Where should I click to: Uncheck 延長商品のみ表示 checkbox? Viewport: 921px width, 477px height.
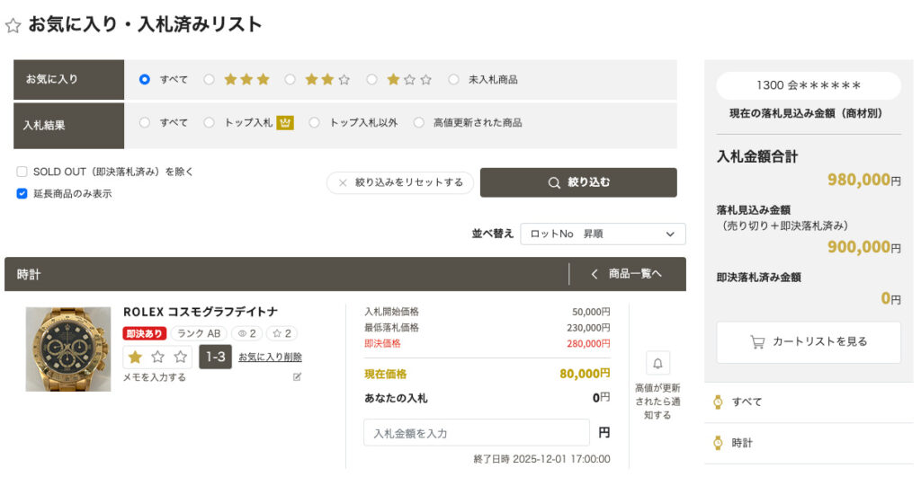22,194
